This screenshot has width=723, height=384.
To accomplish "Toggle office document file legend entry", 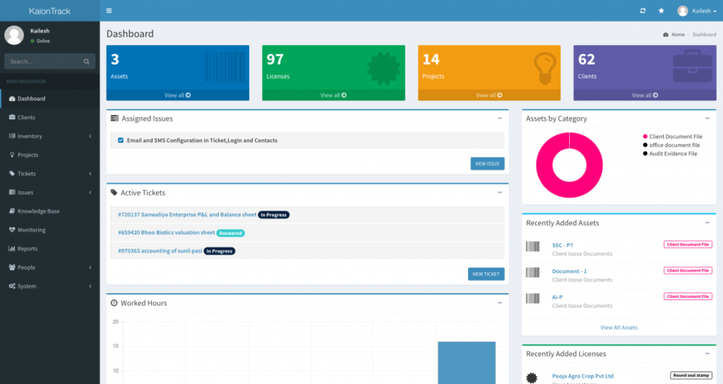I will click(x=674, y=145).
